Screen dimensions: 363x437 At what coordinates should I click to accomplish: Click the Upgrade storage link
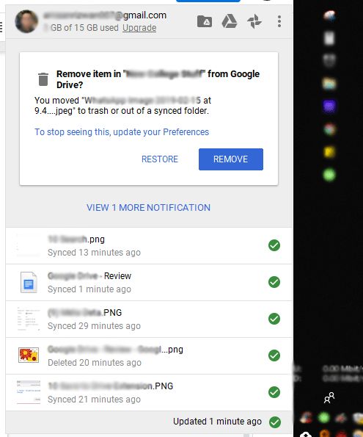pyautogui.click(x=139, y=28)
